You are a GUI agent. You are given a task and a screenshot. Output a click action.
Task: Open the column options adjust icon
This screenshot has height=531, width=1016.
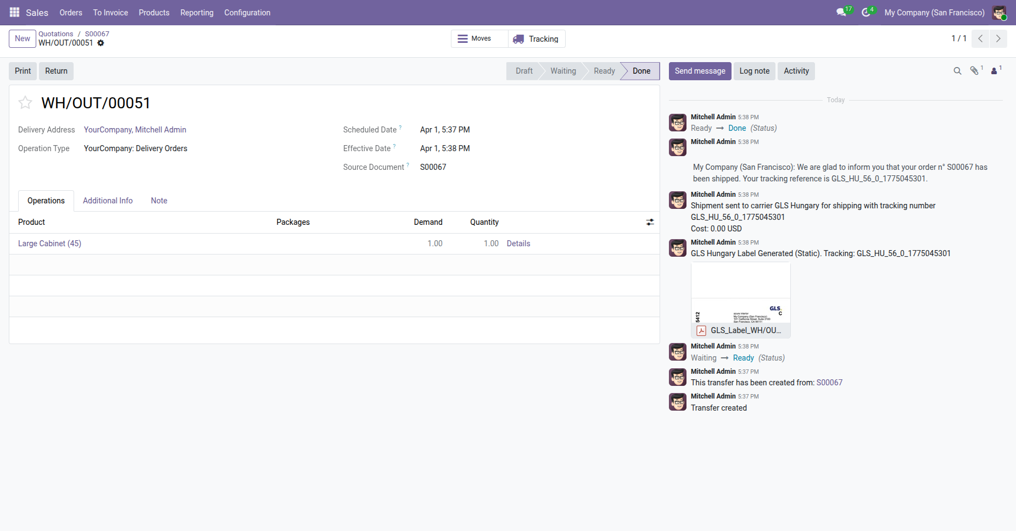pos(650,222)
